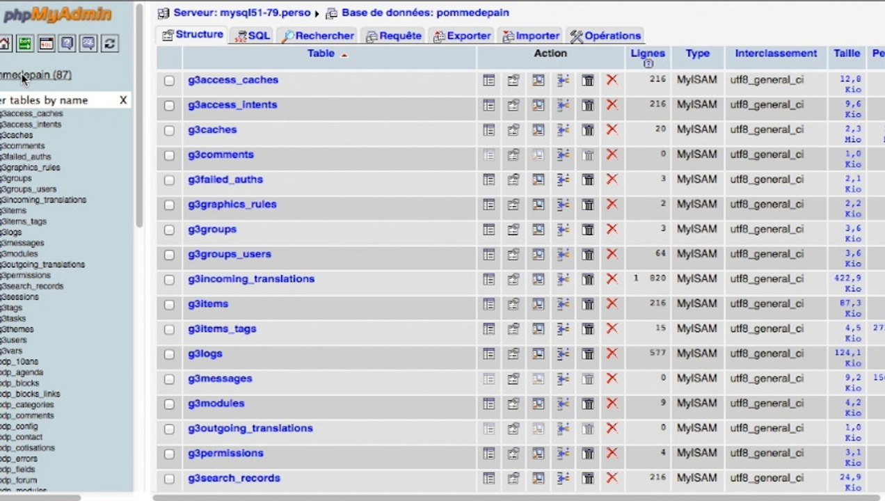Drop the g3comments table with red X
This screenshot has height=501, width=885.
pyautogui.click(x=612, y=155)
